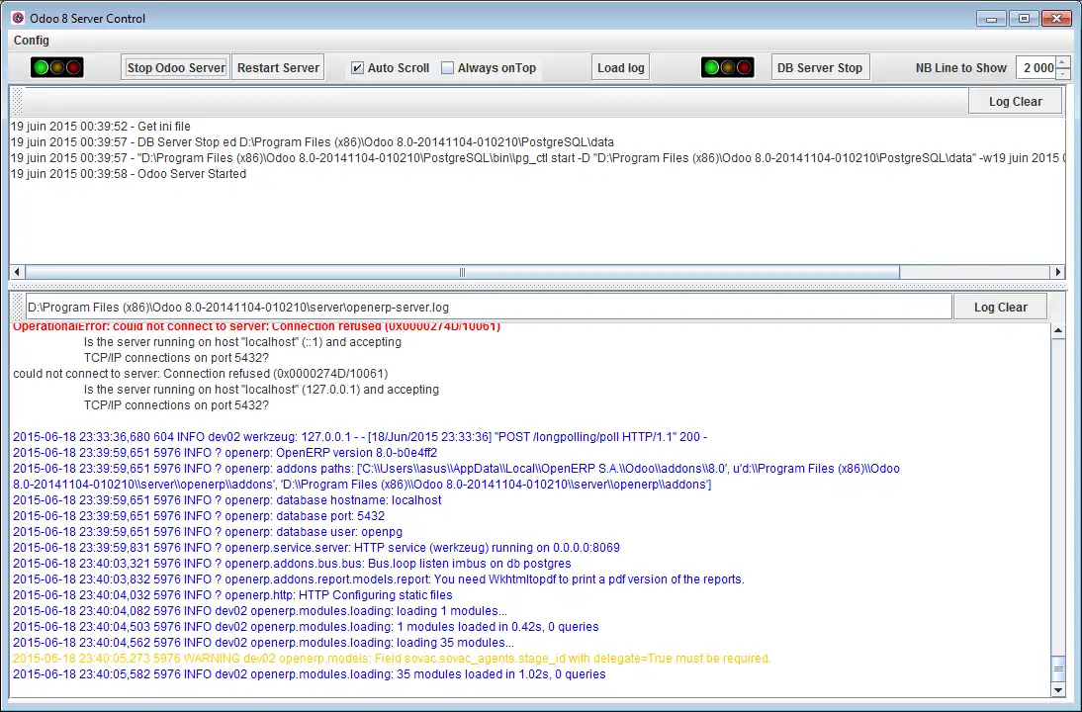The width and height of the screenshot is (1082, 712).
Task: Disable the Auto Scroll checkbox
Action: pyautogui.click(x=357, y=67)
